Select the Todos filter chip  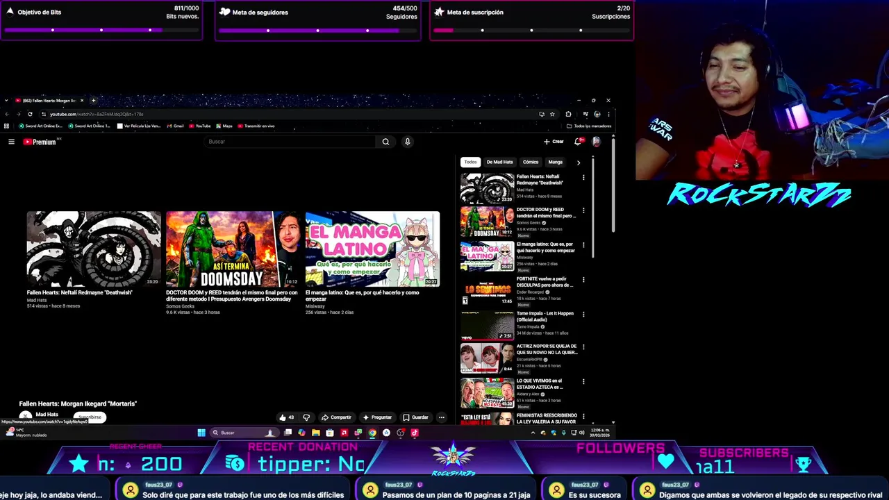tap(471, 162)
